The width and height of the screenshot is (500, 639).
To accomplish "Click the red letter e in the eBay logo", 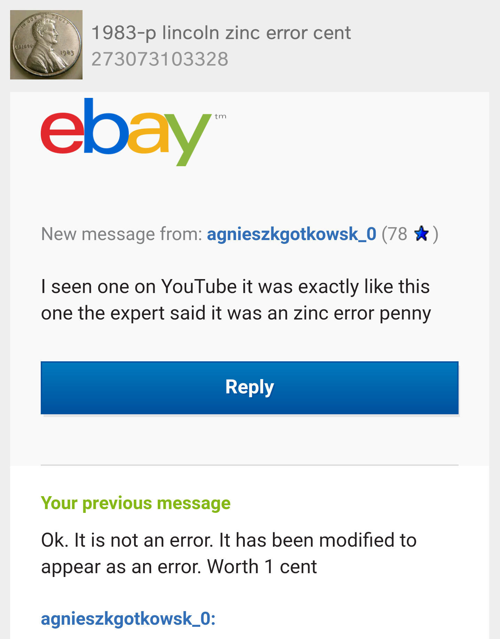I will coord(63,133).
